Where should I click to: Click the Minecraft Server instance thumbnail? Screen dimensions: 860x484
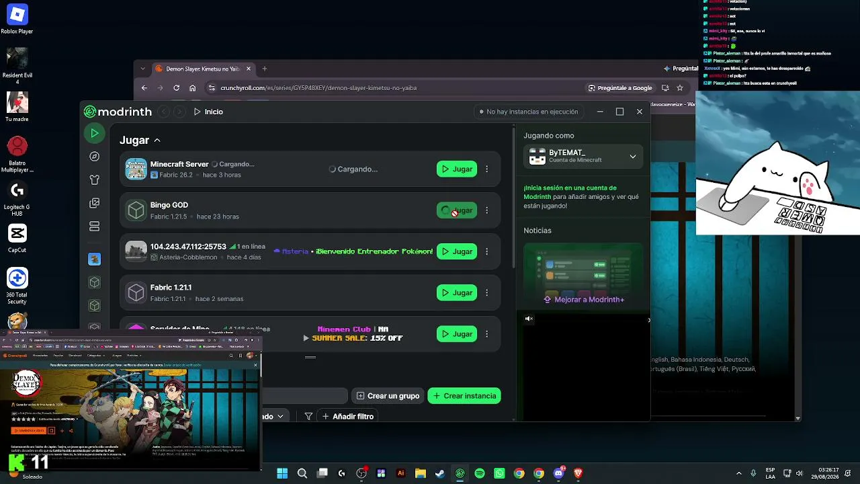136,169
